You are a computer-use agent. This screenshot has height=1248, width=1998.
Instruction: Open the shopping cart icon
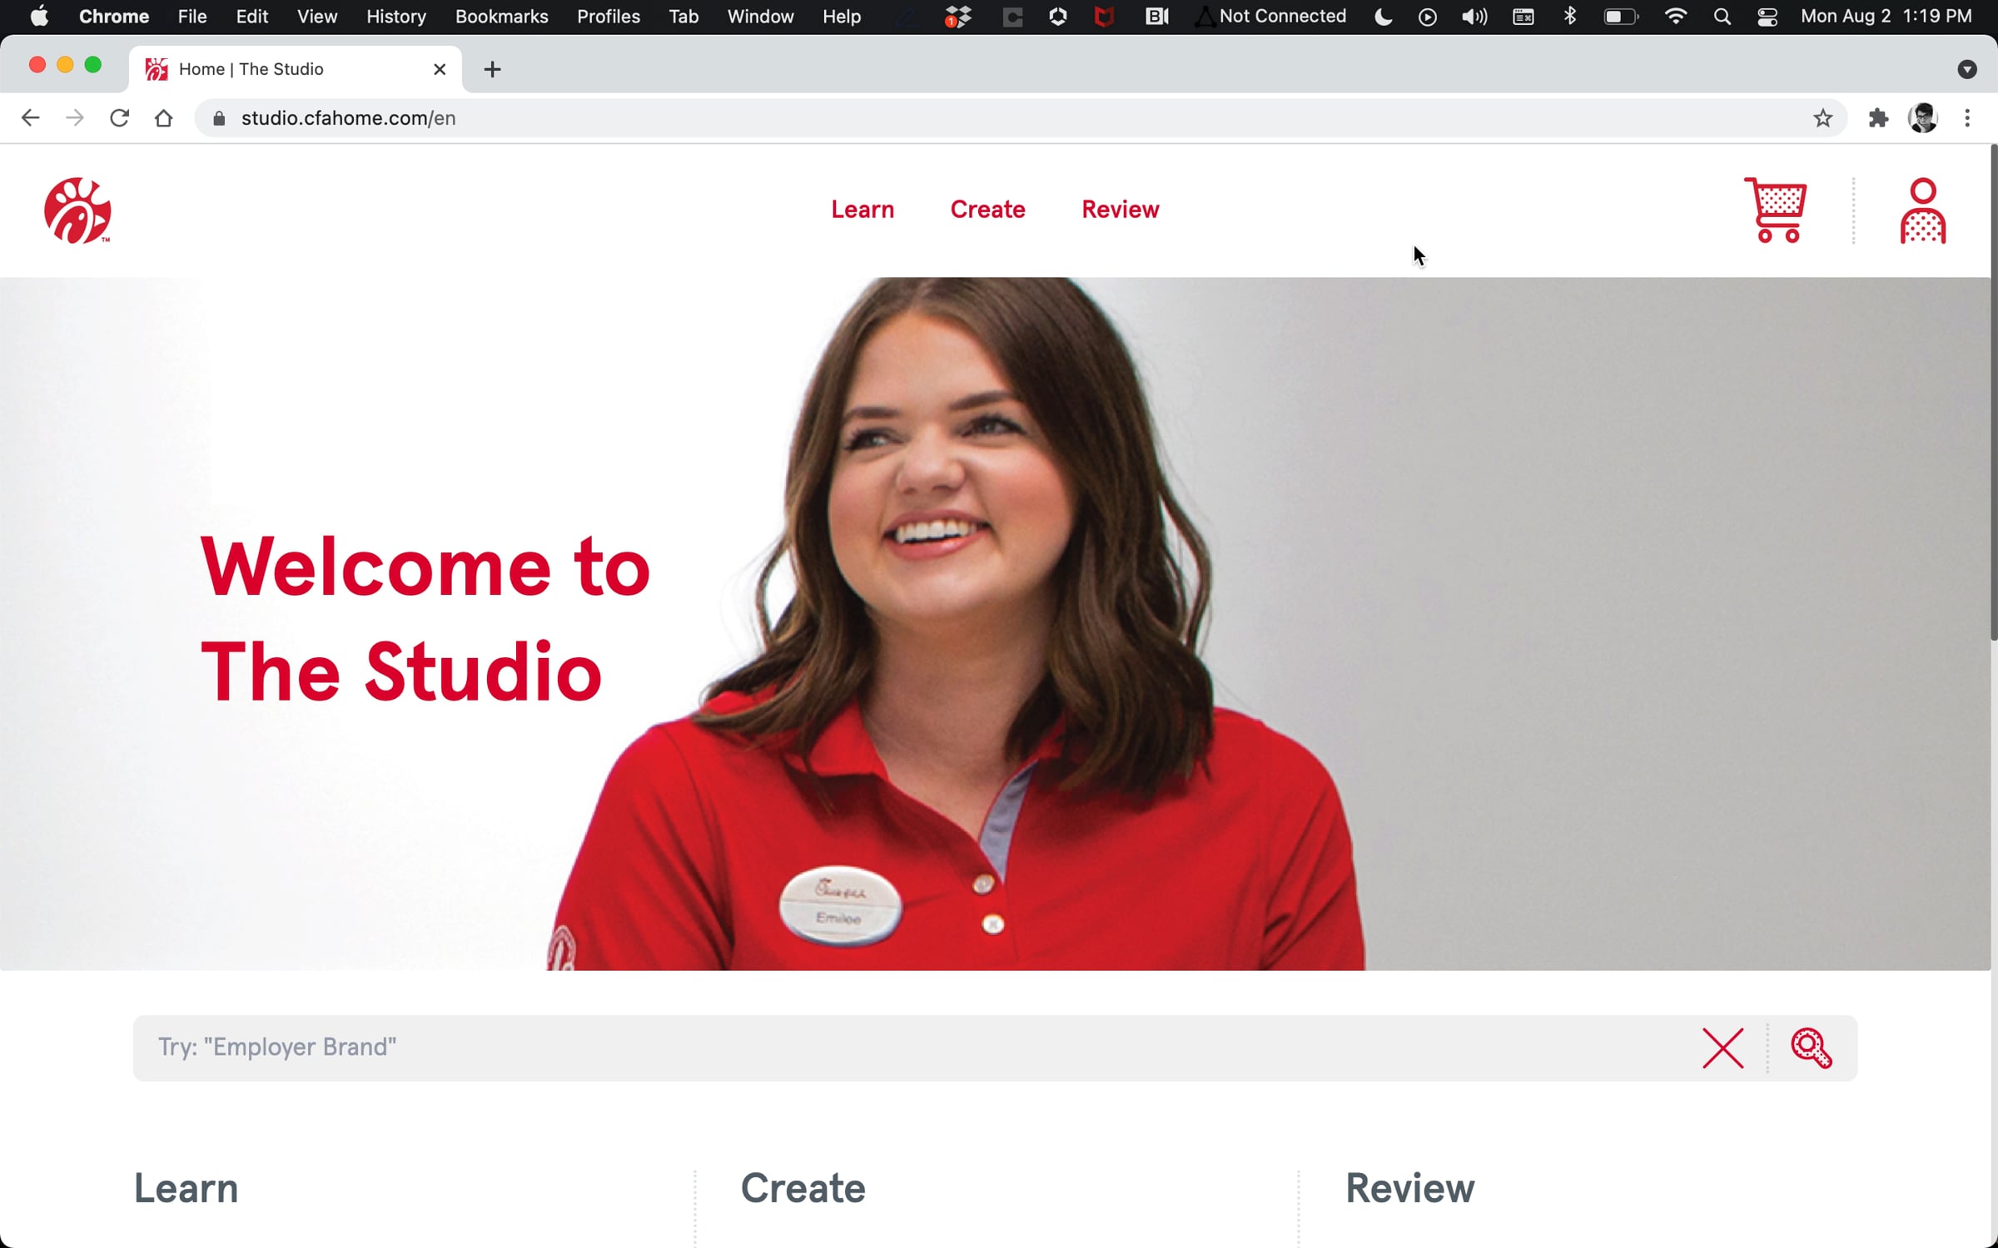pyautogui.click(x=1775, y=210)
